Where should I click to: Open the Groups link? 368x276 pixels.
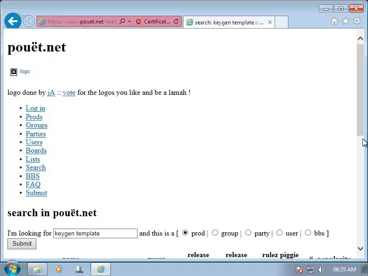pyautogui.click(x=37, y=125)
